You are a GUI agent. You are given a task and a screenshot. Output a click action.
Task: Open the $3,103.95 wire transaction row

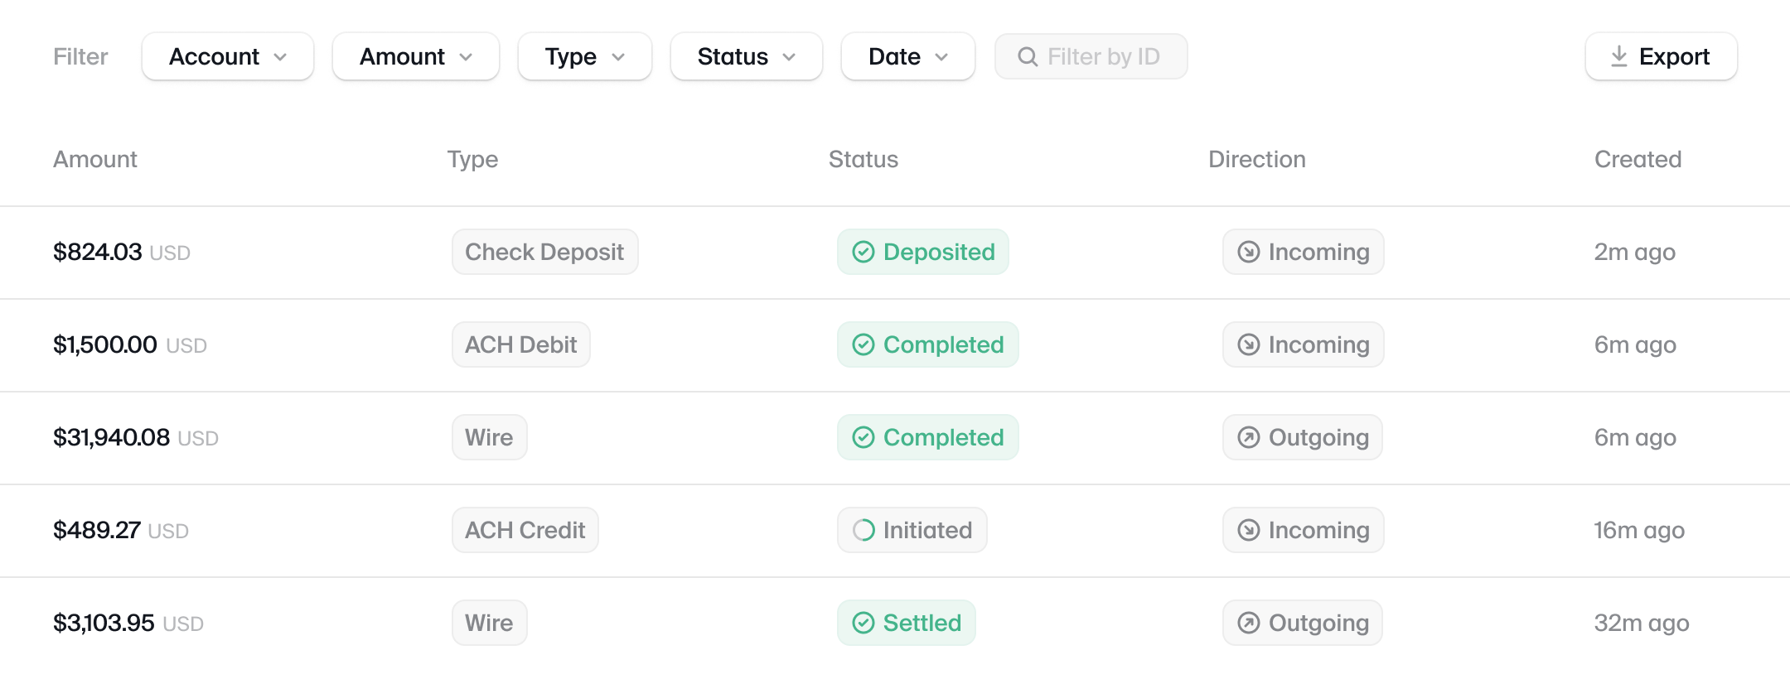tap(895, 623)
